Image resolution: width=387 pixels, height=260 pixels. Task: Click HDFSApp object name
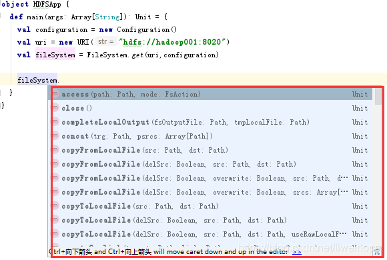click(x=47, y=5)
